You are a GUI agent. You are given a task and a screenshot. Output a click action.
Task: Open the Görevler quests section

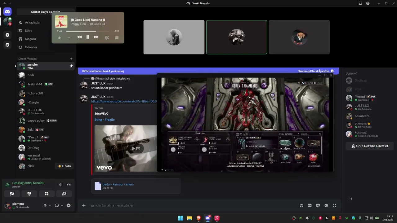(x=46, y=47)
